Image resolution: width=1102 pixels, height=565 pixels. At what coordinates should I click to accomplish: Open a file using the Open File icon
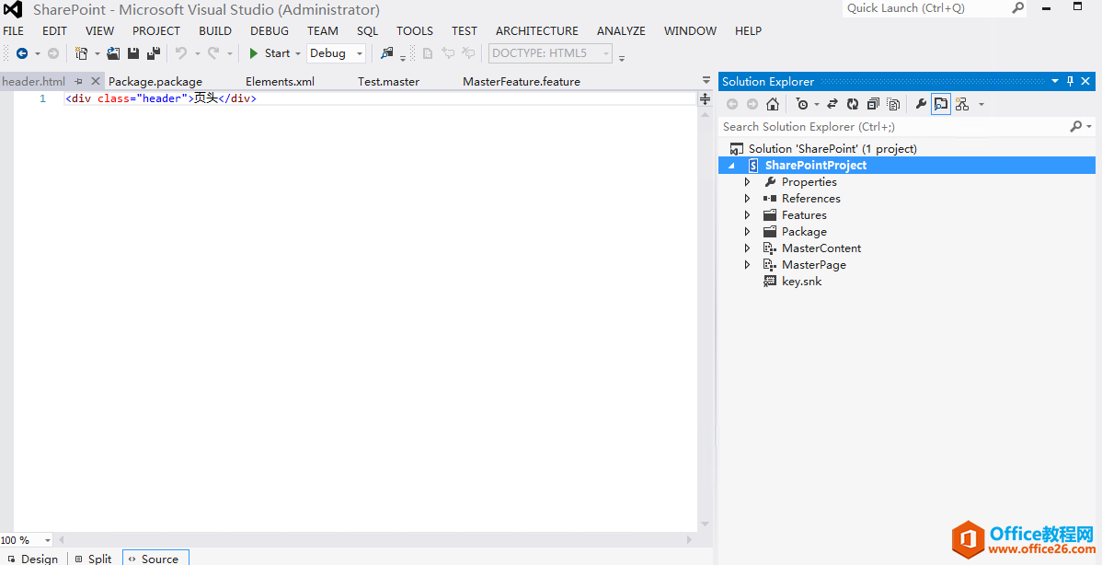113,52
